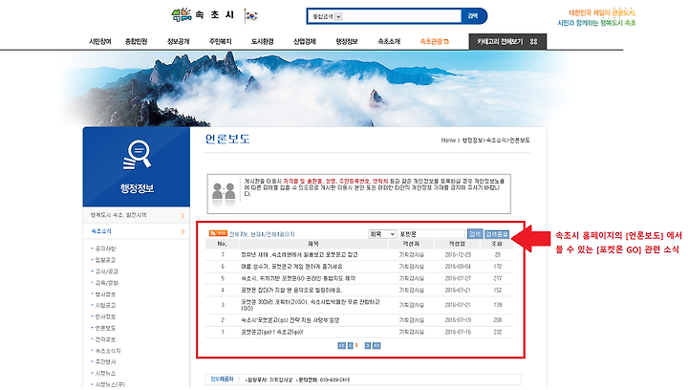Open article 7 dated 2016-12-29
Viewport: 688px width, 390px height.
299,255
